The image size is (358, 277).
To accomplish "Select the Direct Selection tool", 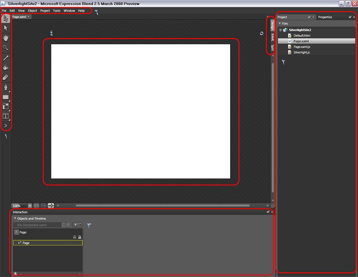I will [x=6, y=28].
